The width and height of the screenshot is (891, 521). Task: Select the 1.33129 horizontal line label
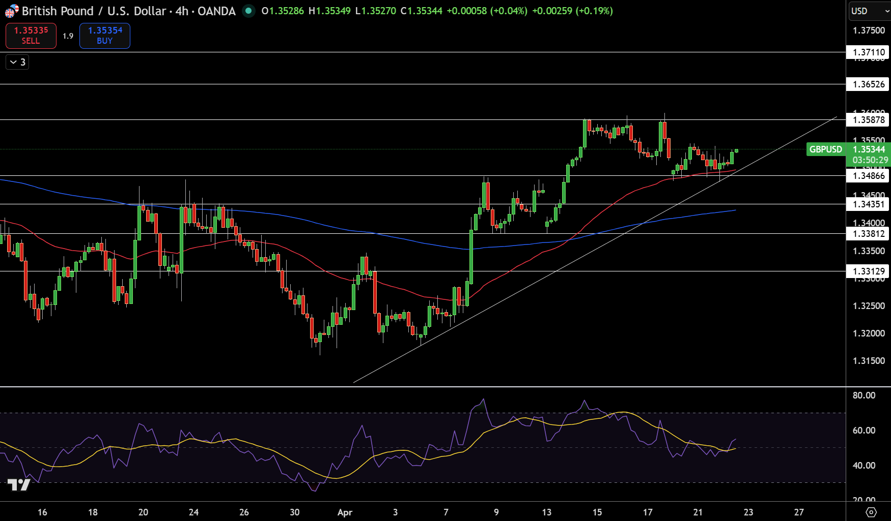coord(869,271)
